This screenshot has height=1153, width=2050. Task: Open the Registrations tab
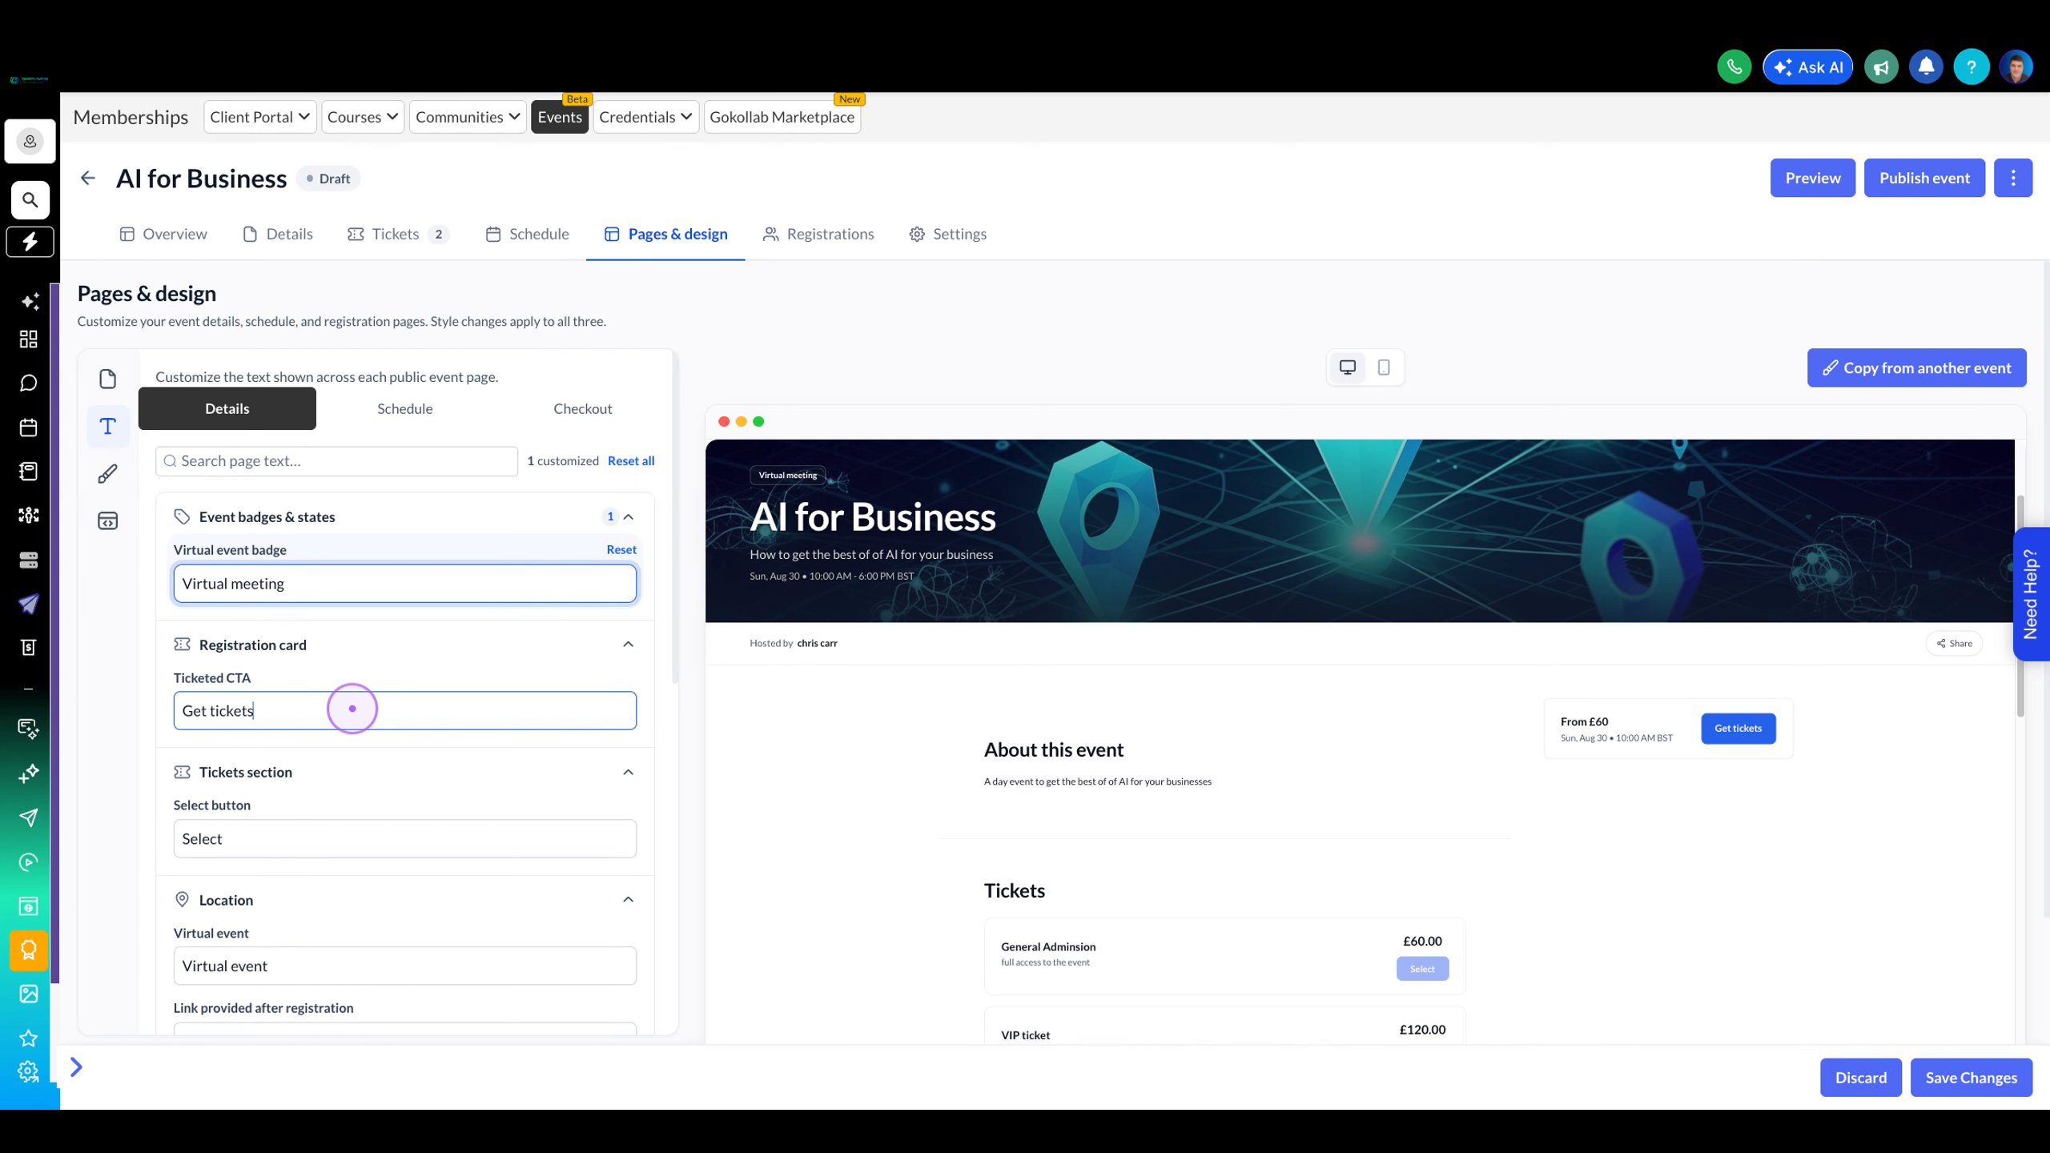[x=818, y=234]
